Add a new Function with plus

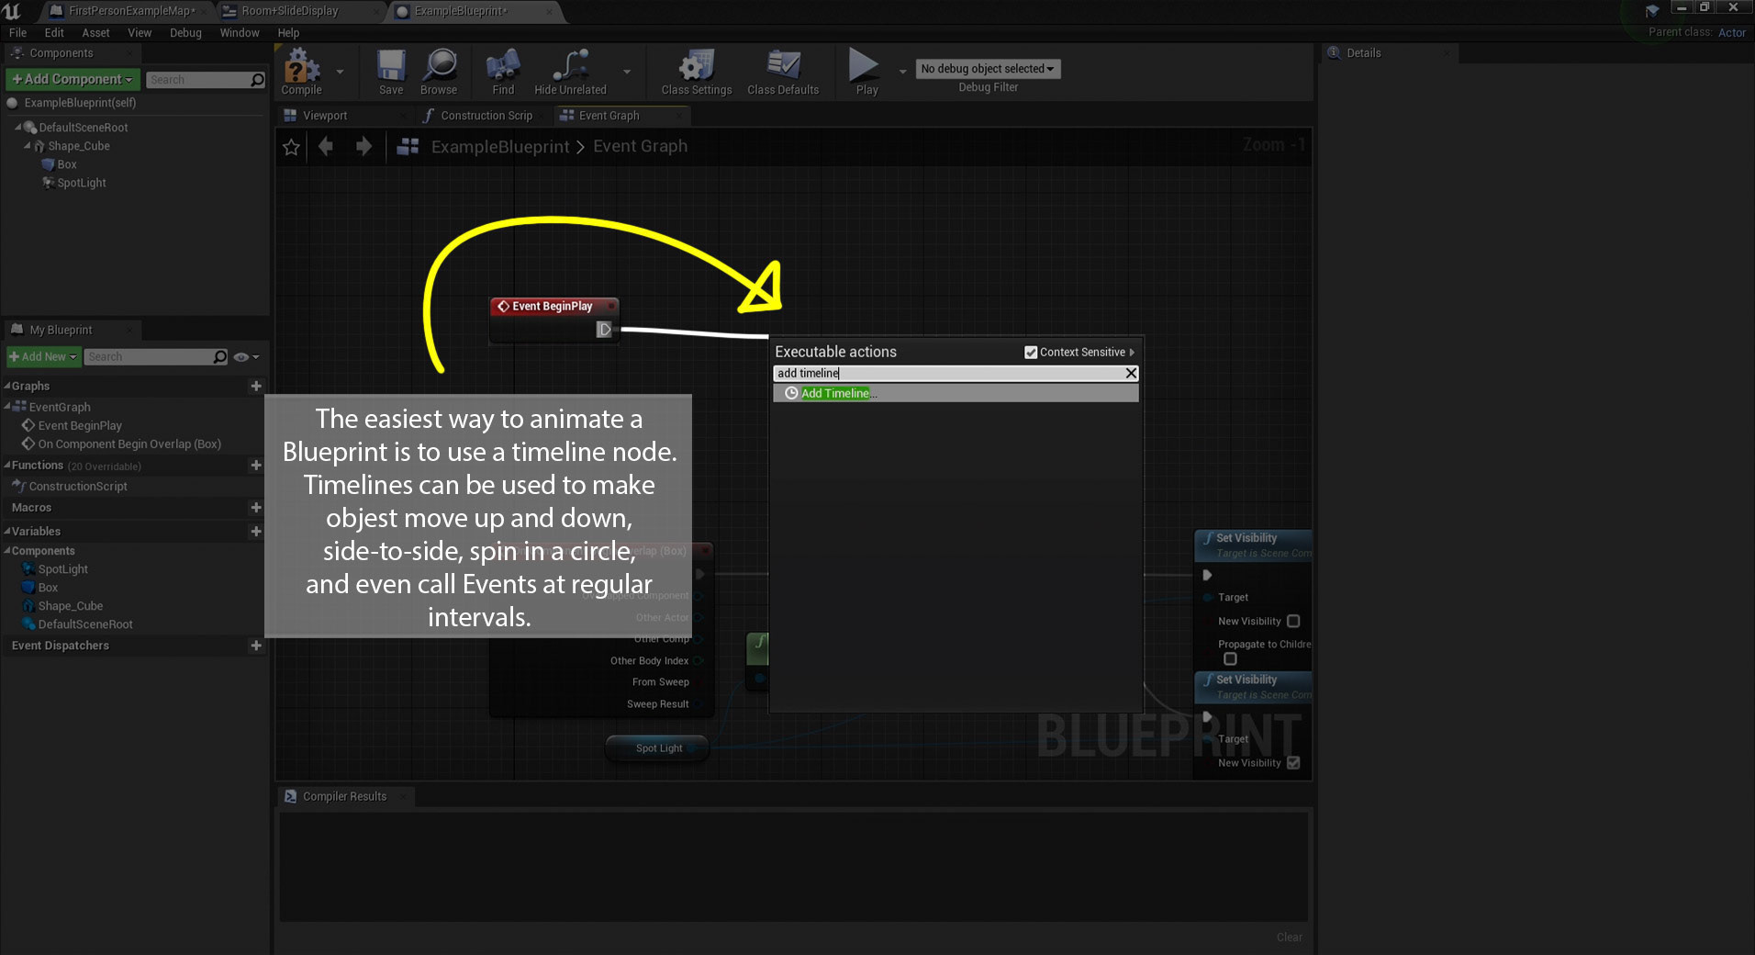[x=256, y=466]
